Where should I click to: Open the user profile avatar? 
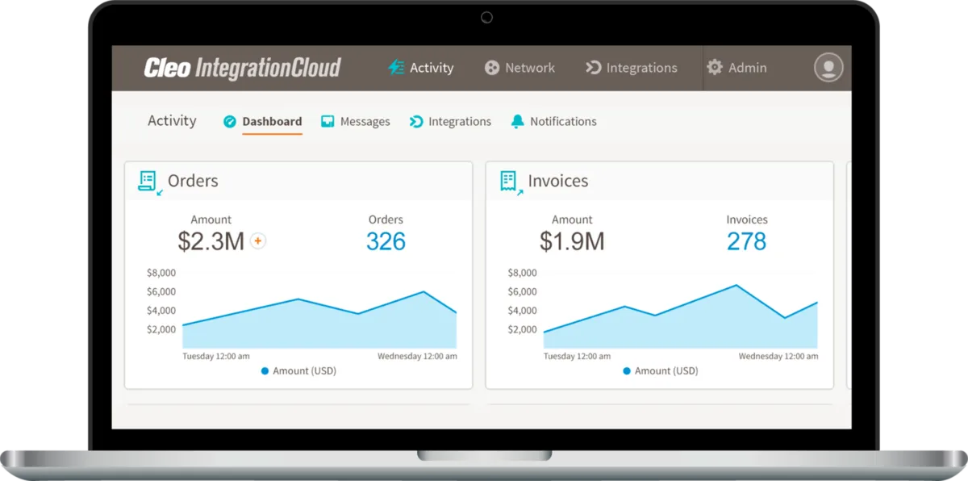click(828, 68)
